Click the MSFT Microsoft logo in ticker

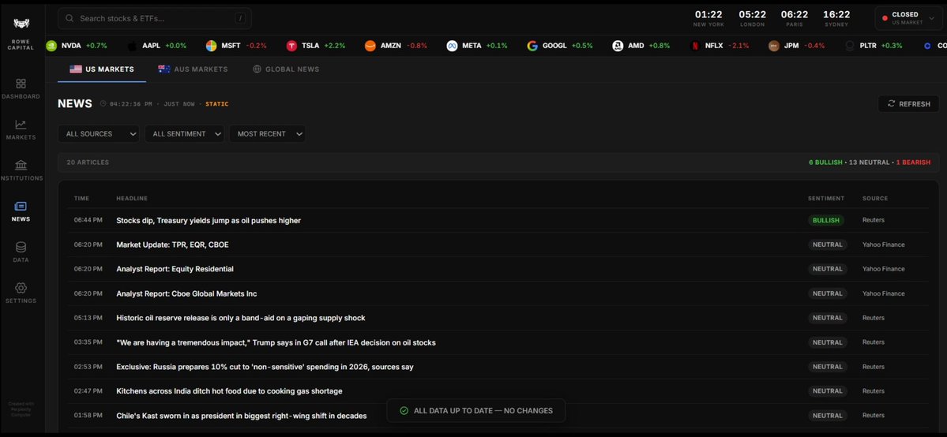(212, 46)
